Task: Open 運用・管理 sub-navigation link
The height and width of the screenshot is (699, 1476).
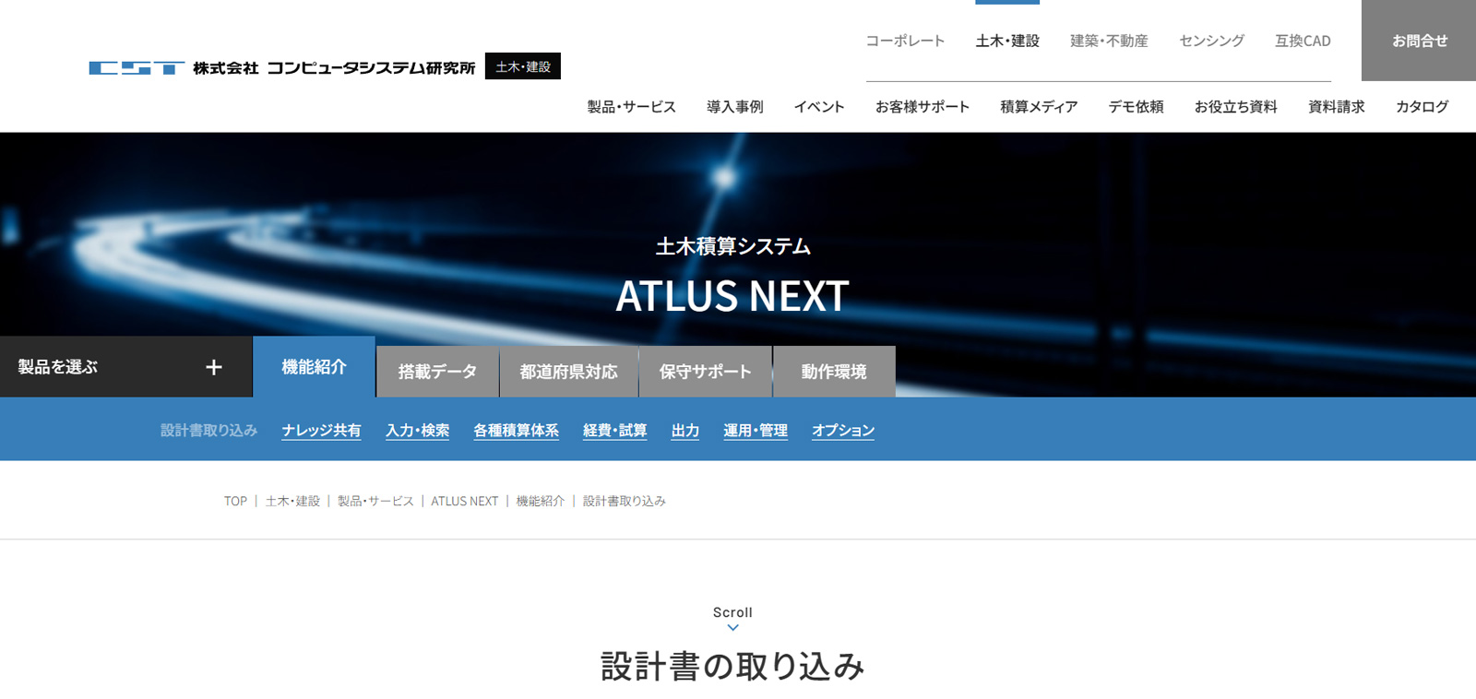Action: [x=755, y=431]
